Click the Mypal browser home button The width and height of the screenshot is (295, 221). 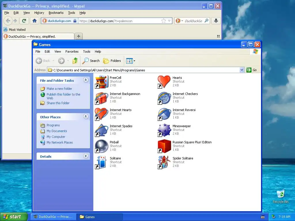(35, 21)
